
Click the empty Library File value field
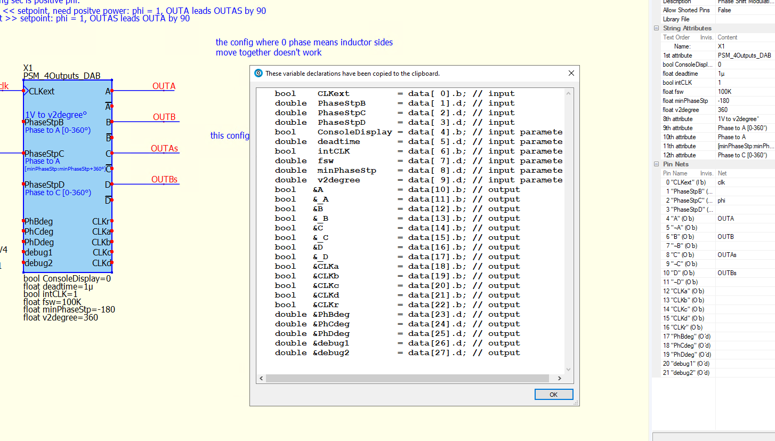744,19
